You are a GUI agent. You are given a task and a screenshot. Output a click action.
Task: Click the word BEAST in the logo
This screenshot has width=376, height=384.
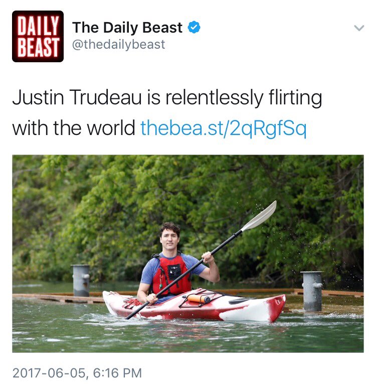point(38,47)
